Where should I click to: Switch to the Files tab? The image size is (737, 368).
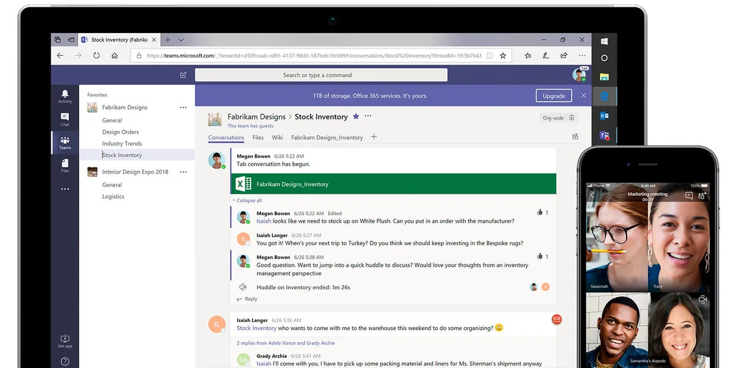point(258,137)
